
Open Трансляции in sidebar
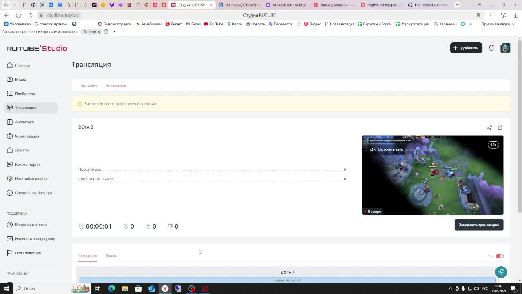(31, 108)
